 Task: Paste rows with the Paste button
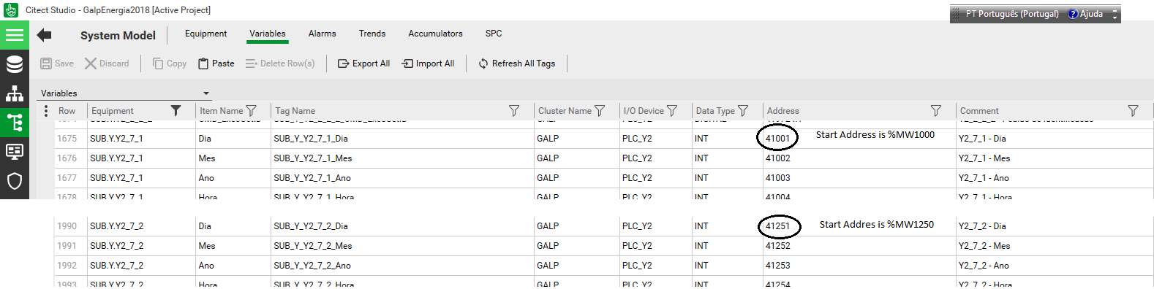[216, 63]
